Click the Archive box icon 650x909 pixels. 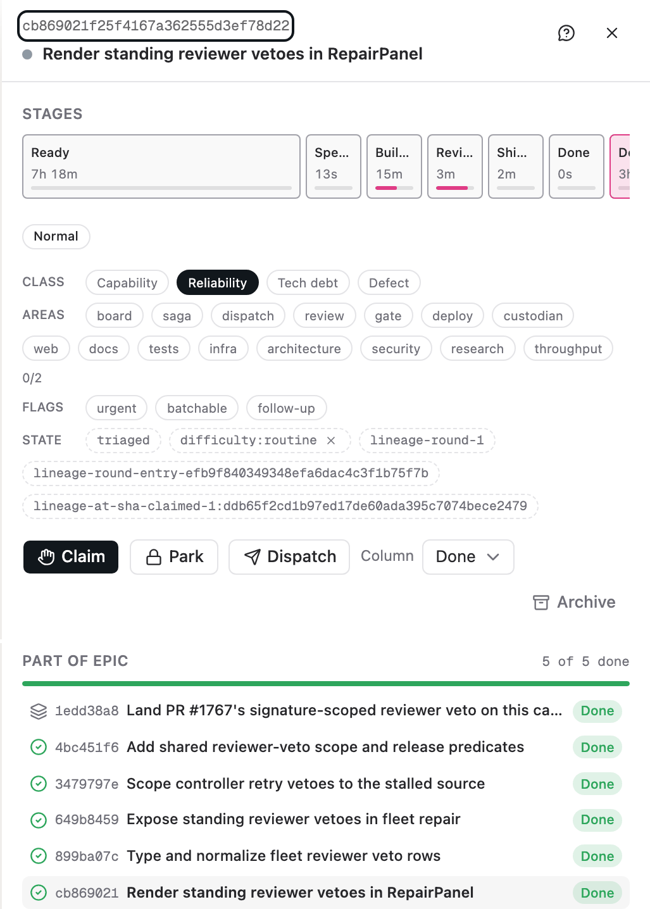[541, 602]
